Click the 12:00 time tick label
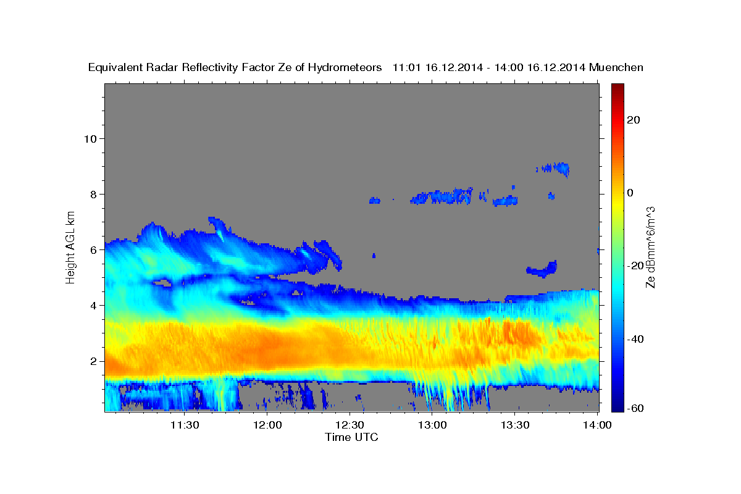The image size is (741, 494). tap(267, 425)
